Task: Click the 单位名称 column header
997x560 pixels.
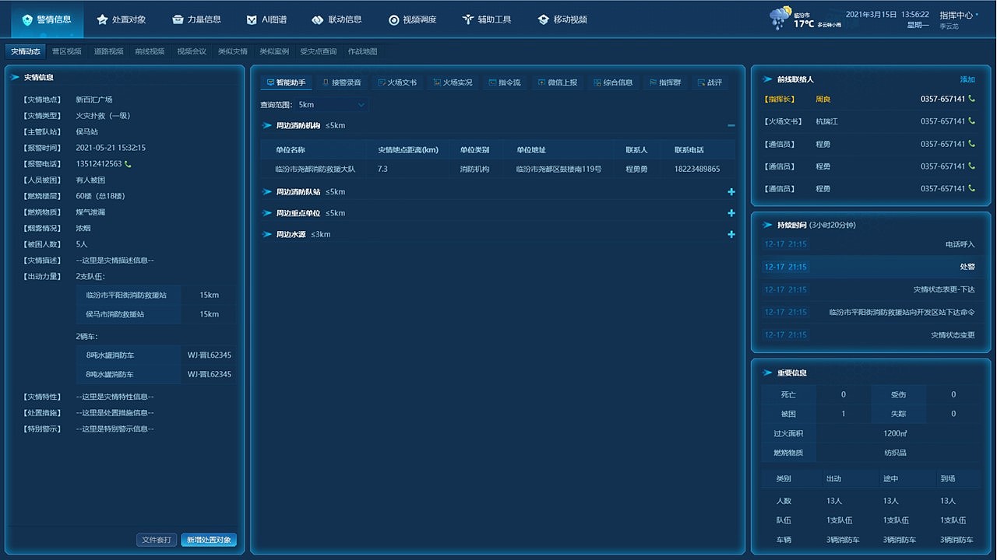Action: [x=291, y=150]
